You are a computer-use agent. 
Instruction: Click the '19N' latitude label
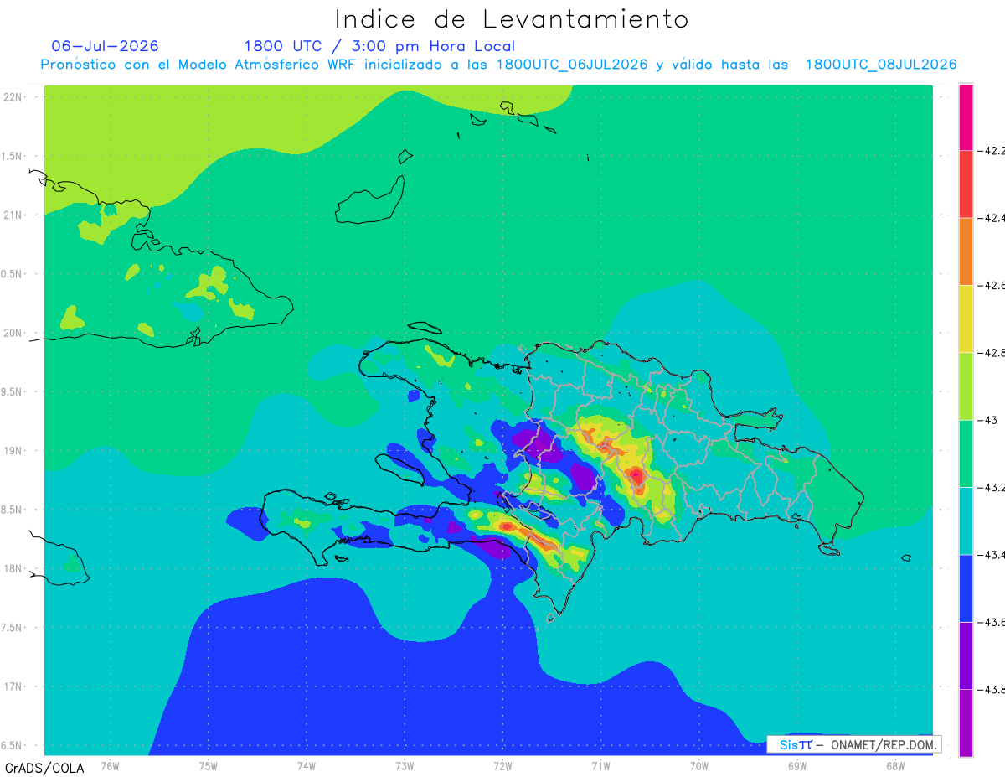14,450
